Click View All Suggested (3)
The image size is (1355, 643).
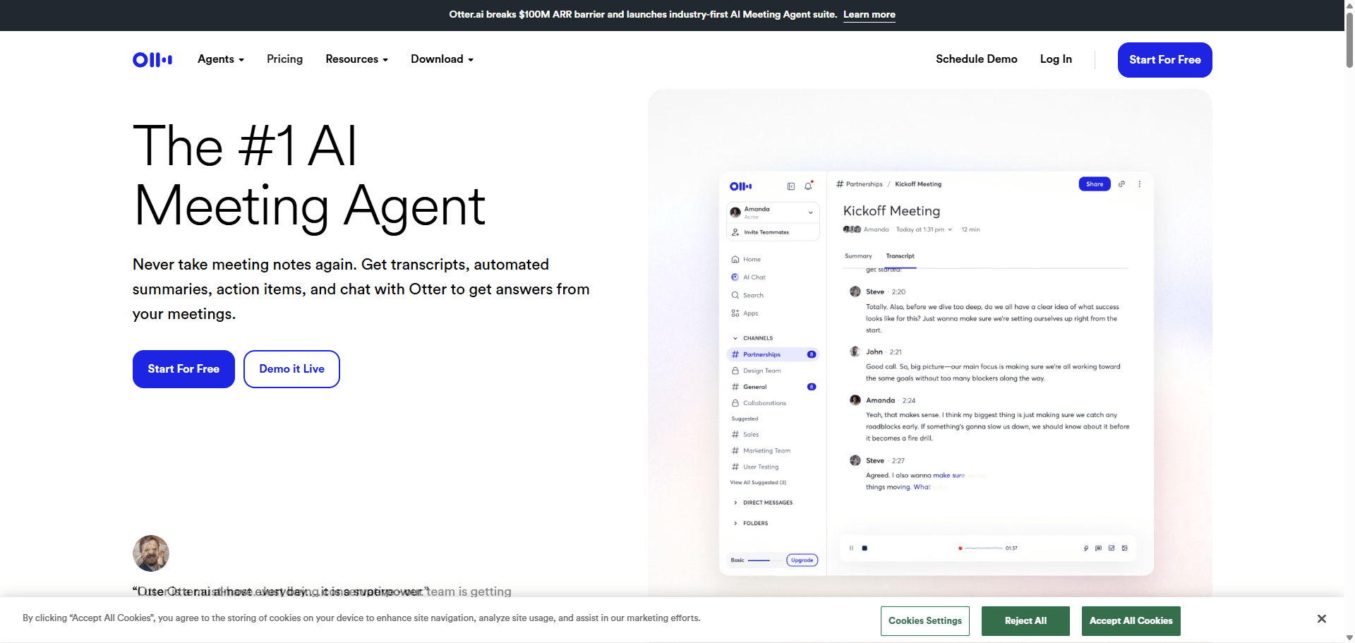(x=758, y=483)
